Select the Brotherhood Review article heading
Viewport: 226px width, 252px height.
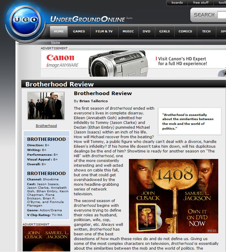103,93
